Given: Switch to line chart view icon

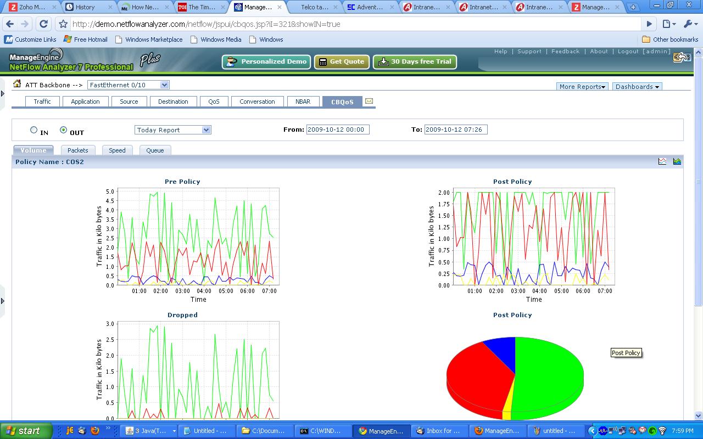Looking at the screenshot, I should click(662, 161).
